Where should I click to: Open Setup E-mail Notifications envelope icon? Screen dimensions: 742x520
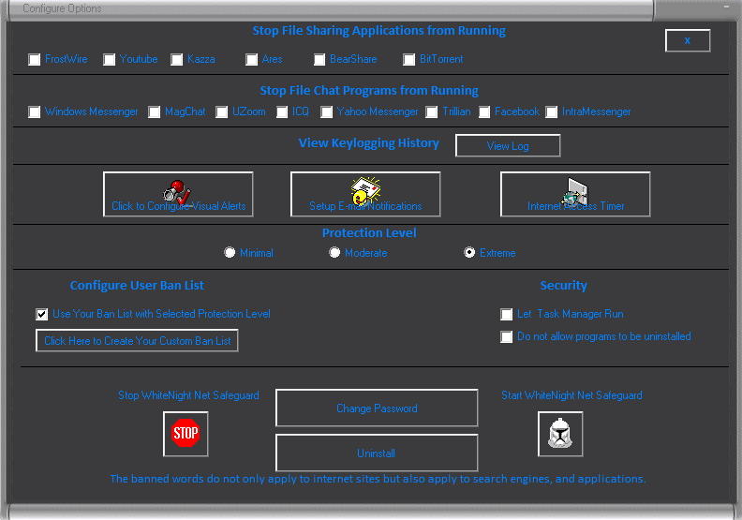365,194
